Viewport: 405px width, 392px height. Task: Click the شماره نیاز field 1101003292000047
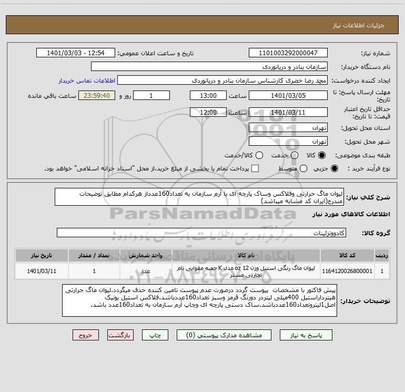[x=288, y=53]
